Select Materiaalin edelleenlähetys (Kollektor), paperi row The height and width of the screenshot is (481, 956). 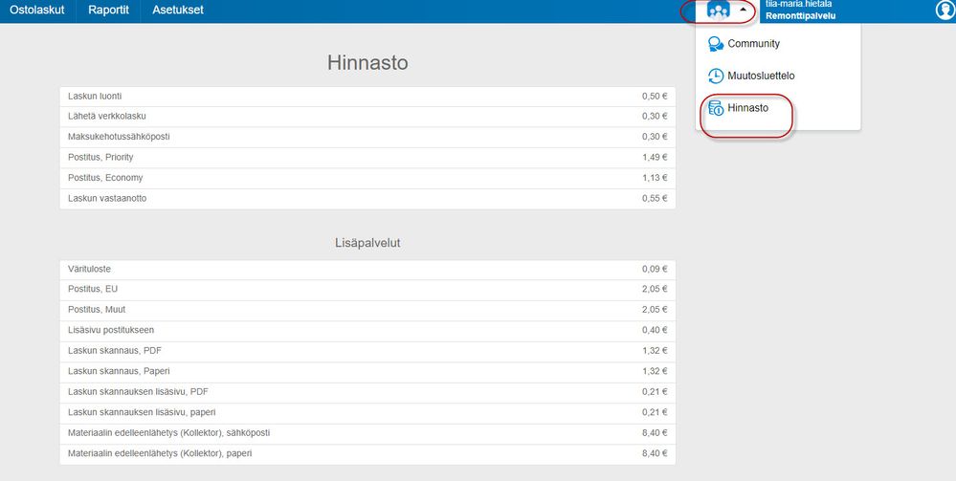point(367,454)
